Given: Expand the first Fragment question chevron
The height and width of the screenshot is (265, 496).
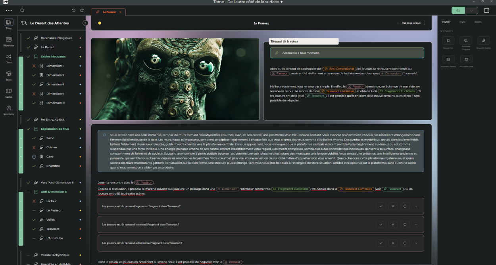Looking at the screenshot, I should tap(416, 206).
